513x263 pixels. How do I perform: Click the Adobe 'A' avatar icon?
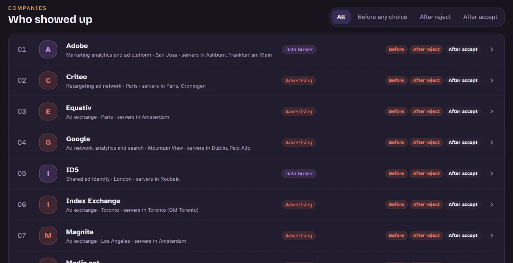pos(48,50)
